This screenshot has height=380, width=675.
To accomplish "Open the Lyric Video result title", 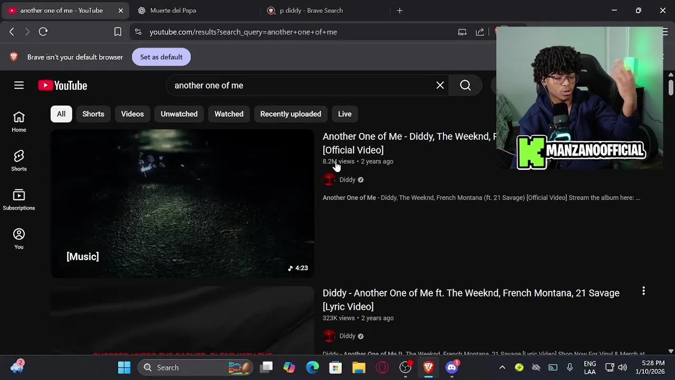I will [x=471, y=300].
